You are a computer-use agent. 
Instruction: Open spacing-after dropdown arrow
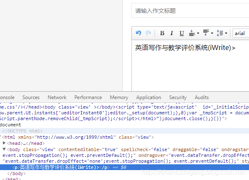[212, 33]
